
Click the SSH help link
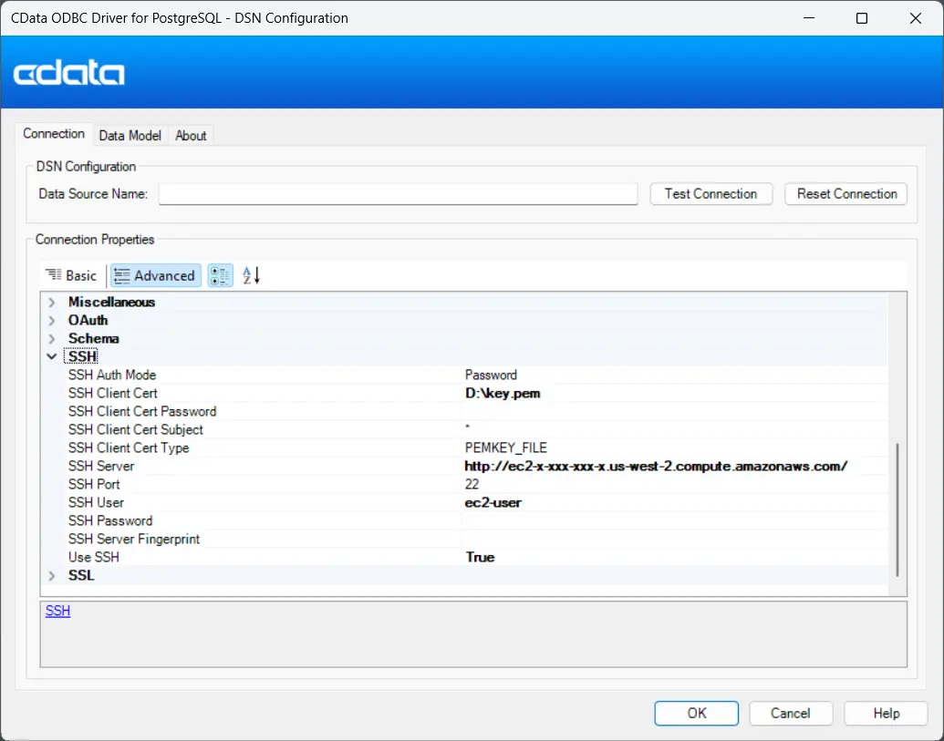coord(57,611)
